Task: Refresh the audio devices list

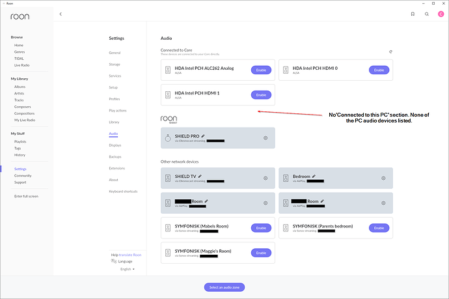Action: 390,52
